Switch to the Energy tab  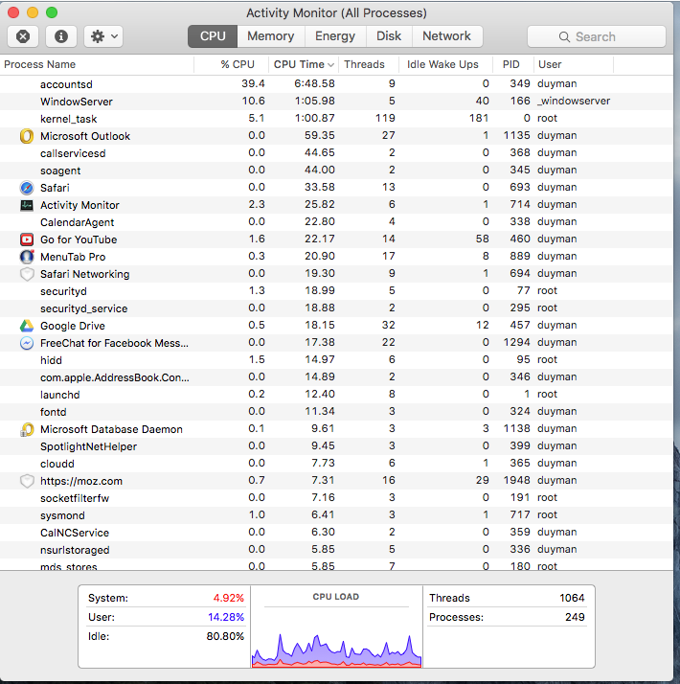click(x=335, y=35)
